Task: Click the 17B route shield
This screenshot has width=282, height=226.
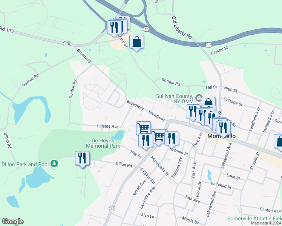Action: coord(67,44)
